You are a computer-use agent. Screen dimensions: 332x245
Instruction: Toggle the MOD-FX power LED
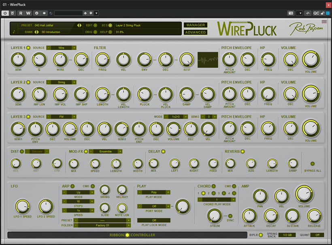86,151
